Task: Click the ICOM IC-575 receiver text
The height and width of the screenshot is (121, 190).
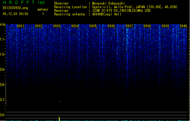Action: (121, 11)
